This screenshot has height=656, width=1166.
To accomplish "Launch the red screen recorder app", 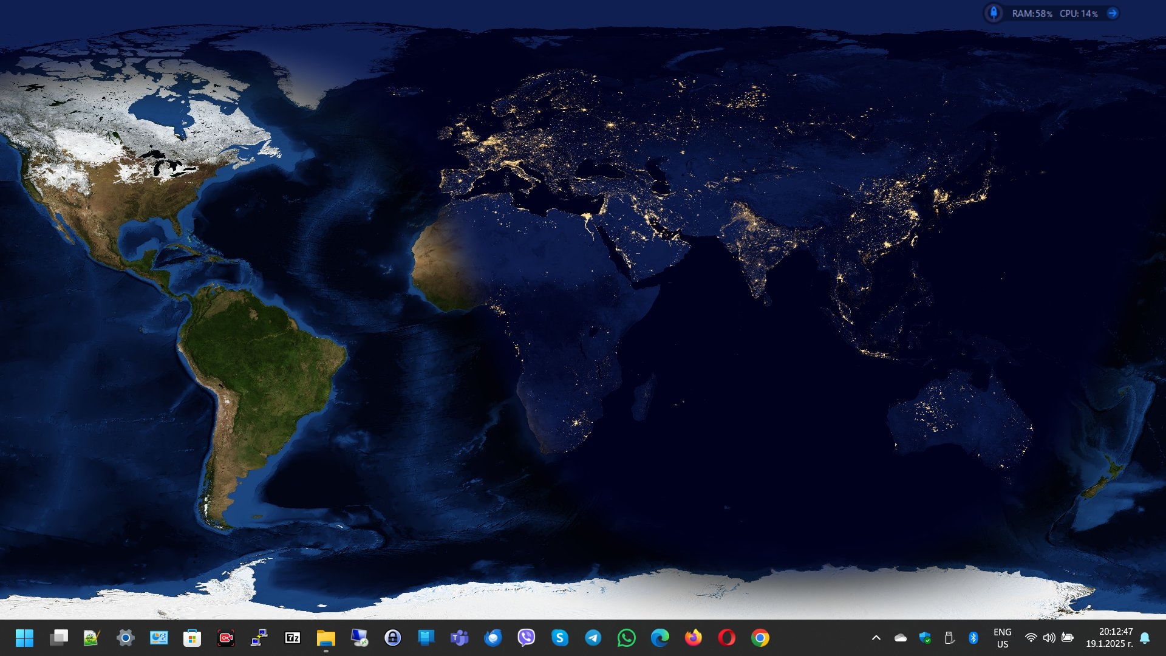I will coord(226,638).
